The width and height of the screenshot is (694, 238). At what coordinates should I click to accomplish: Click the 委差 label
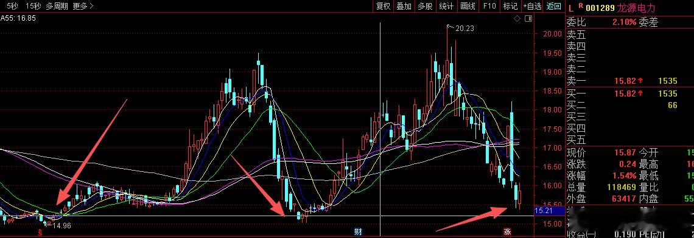(x=648, y=22)
